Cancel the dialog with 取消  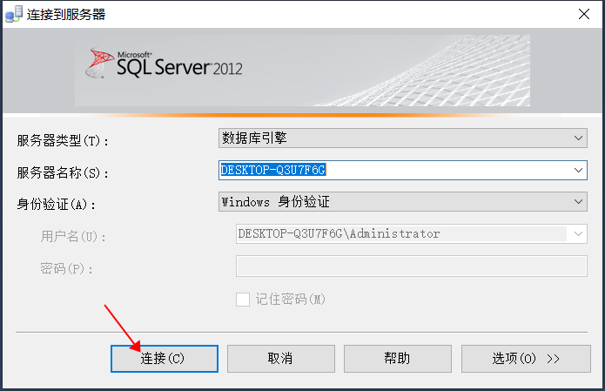[281, 359]
